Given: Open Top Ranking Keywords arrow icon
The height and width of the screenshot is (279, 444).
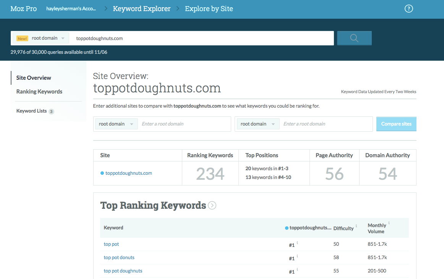Looking at the screenshot, I should tap(212, 205).
